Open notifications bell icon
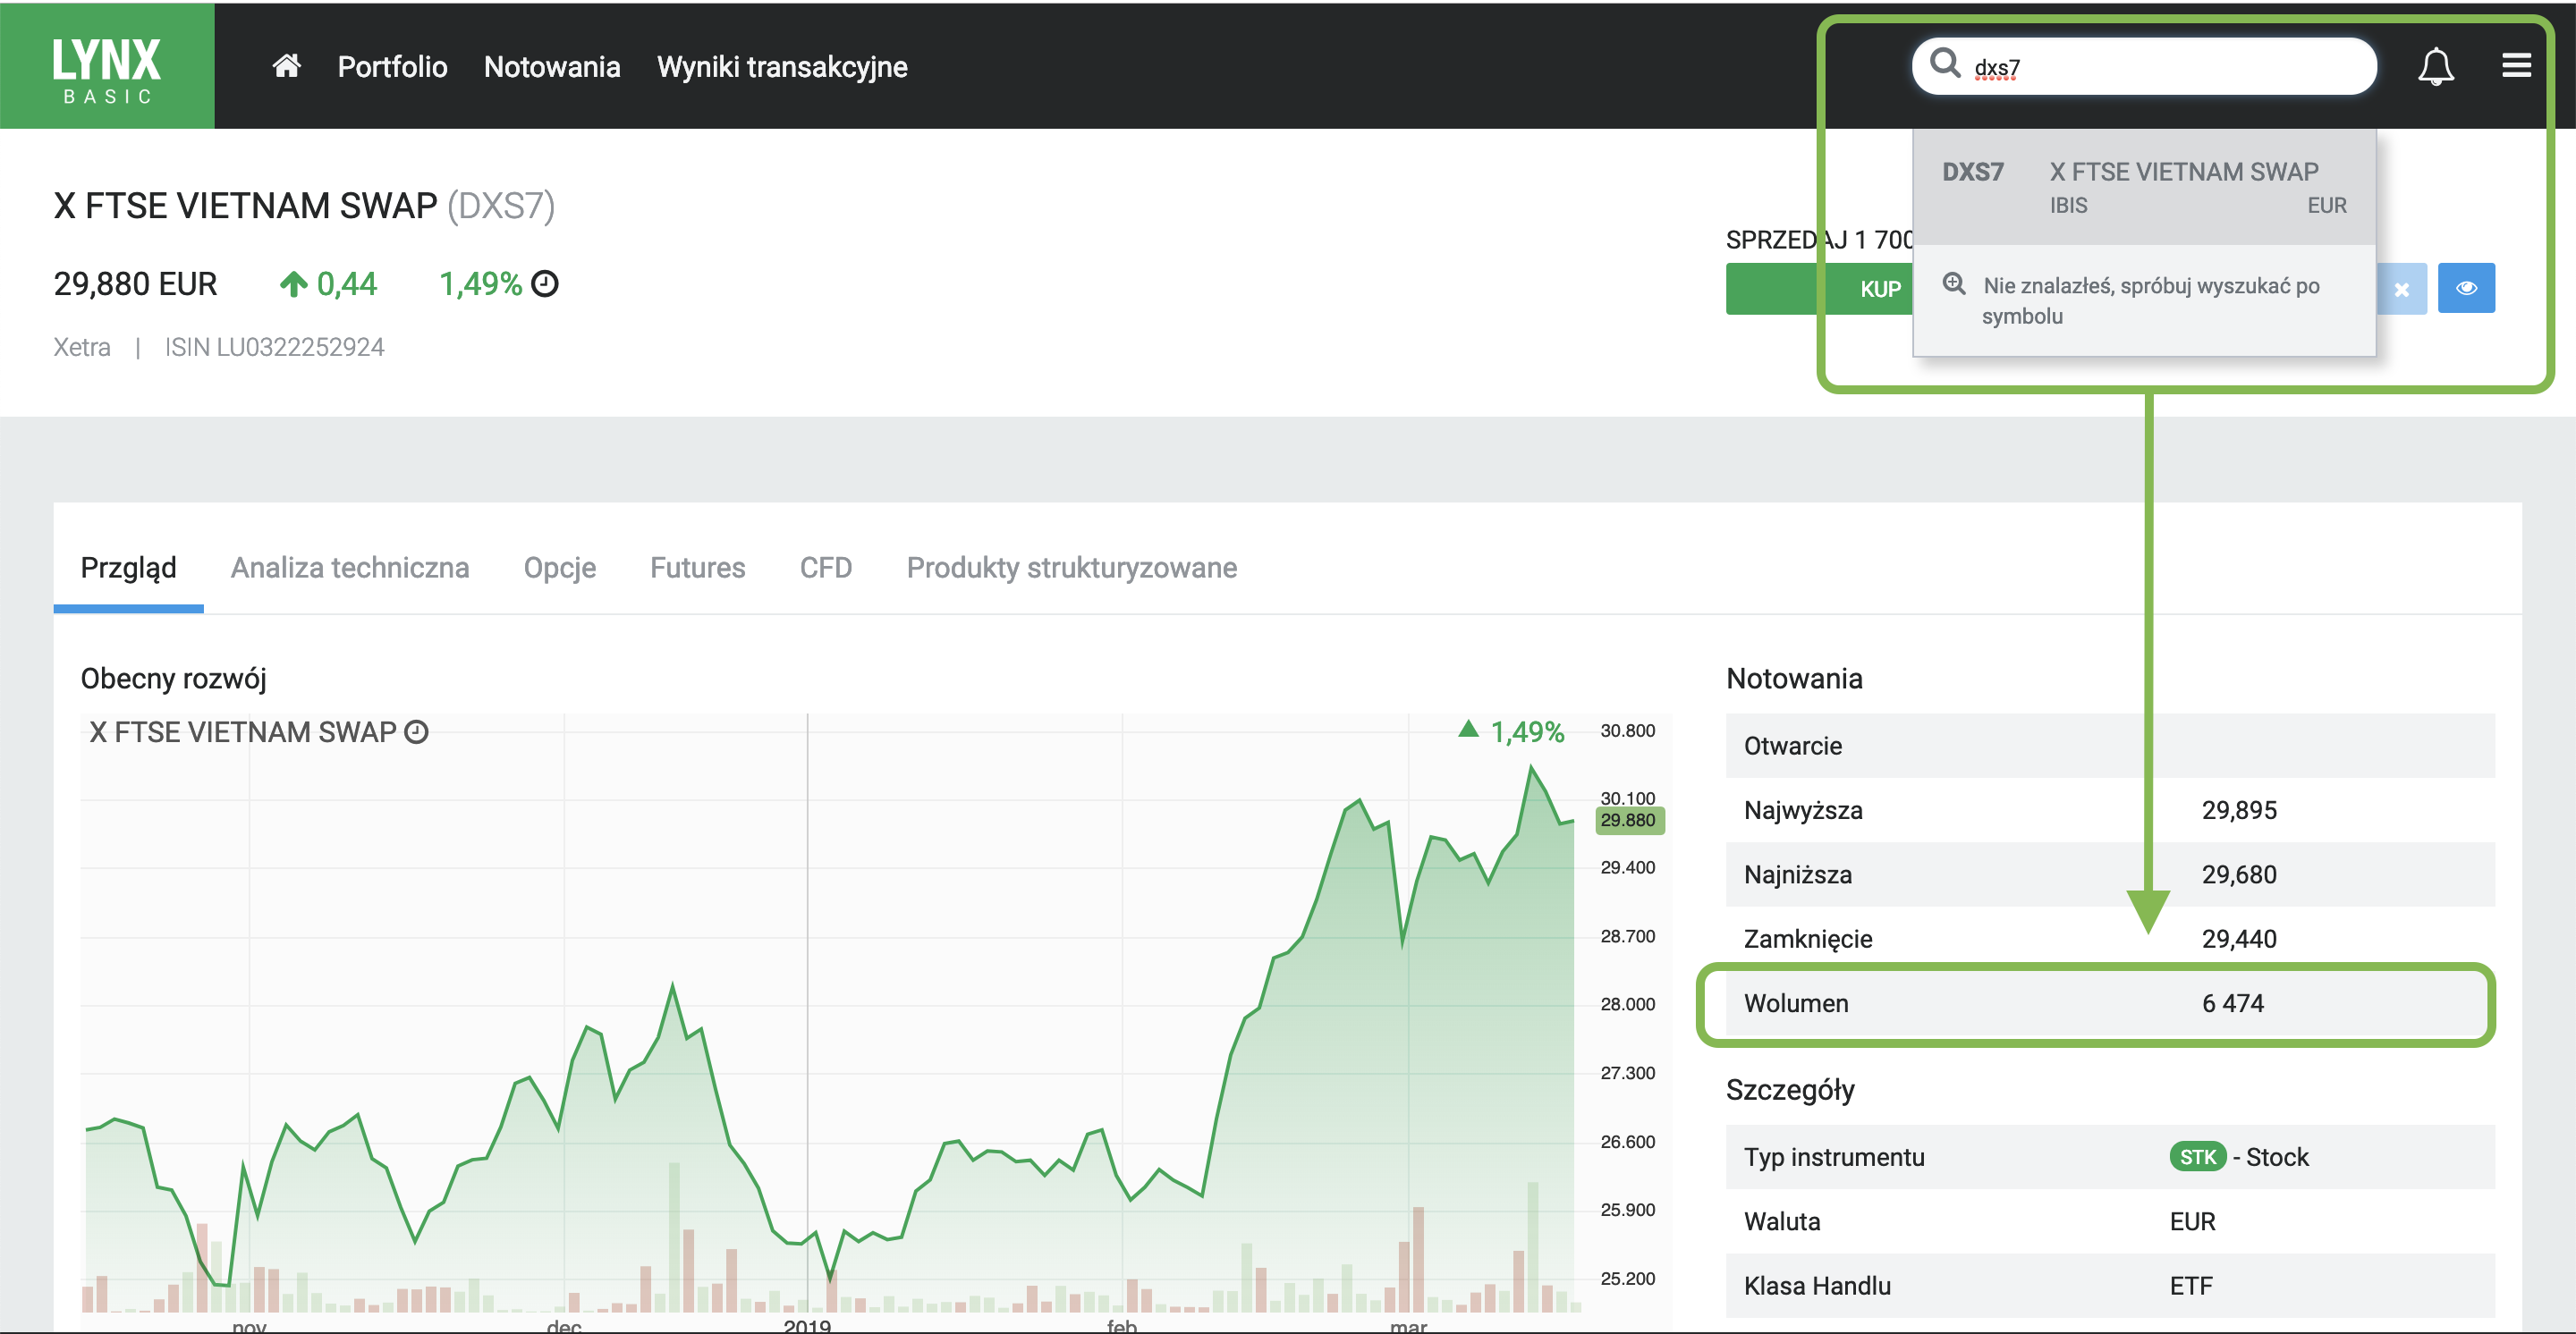 pyautogui.click(x=2435, y=67)
